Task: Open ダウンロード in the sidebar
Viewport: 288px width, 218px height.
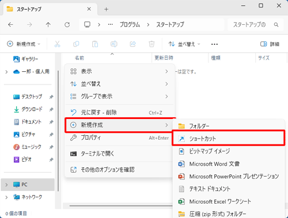Action: pos(28,109)
